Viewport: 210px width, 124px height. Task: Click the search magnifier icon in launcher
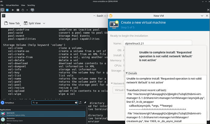(x=34, y=103)
